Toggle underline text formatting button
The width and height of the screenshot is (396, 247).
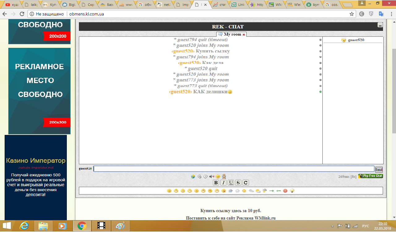point(231,182)
